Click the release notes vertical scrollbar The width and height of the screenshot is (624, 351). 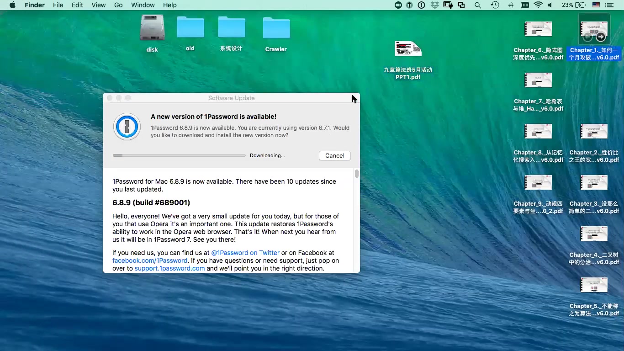click(357, 174)
